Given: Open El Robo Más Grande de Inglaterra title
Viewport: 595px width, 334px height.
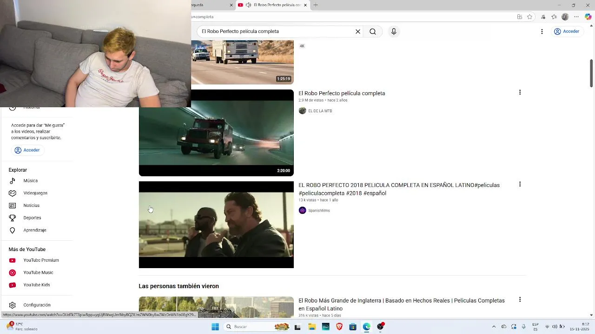Looking at the screenshot, I should [x=402, y=304].
